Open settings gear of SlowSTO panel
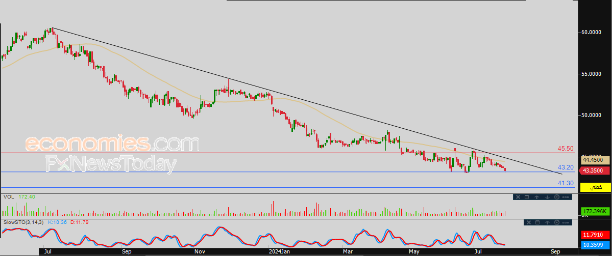The width and height of the screenshot is (612, 256). [557, 222]
